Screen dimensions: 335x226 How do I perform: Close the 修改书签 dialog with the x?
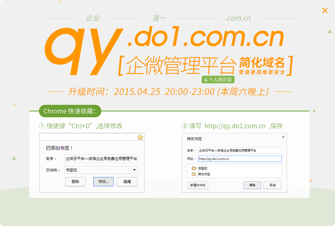283,137
